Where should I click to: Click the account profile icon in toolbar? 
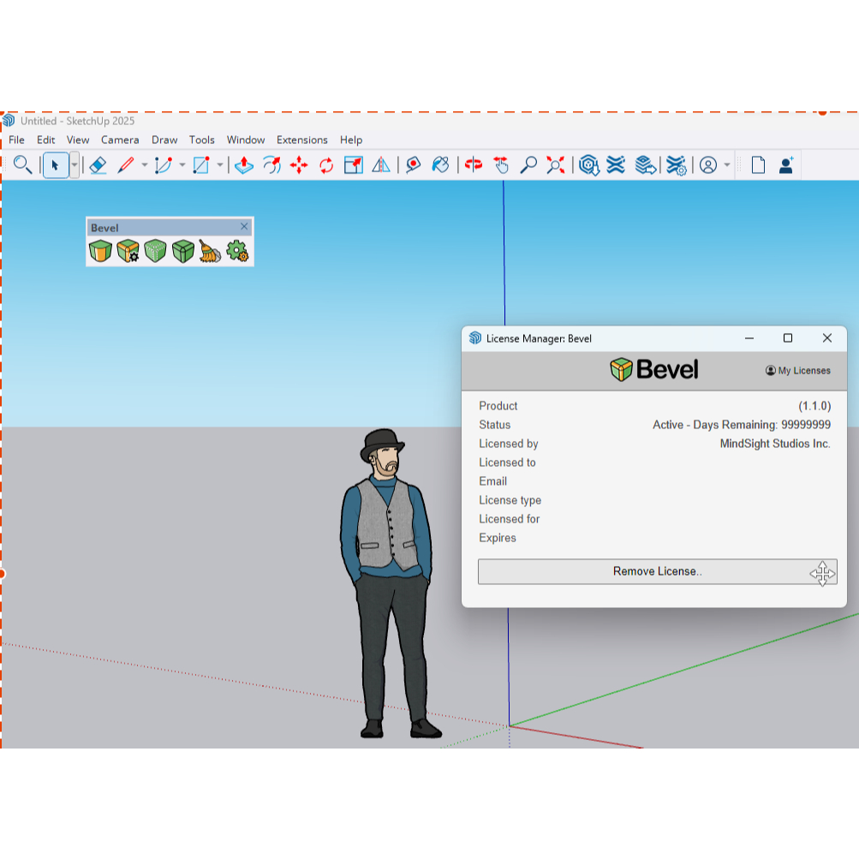coord(708,165)
